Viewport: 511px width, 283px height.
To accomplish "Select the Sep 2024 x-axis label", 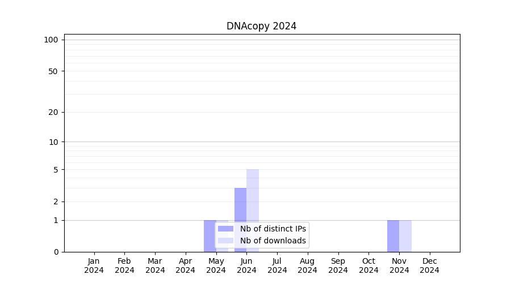I will coord(338,265).
